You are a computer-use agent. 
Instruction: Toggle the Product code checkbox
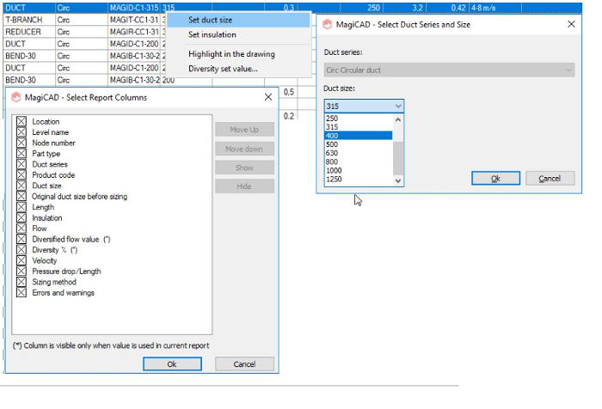[x=21, y=175]
